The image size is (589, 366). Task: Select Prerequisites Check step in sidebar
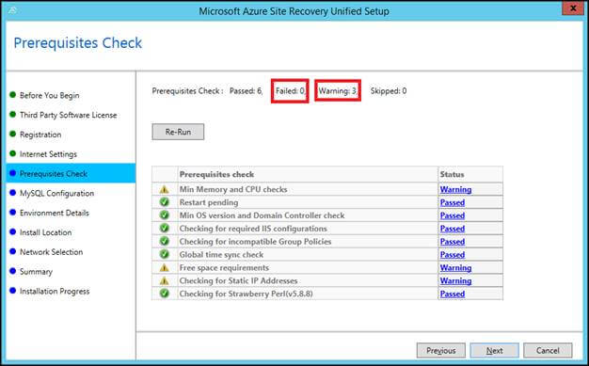coord(71,173)
